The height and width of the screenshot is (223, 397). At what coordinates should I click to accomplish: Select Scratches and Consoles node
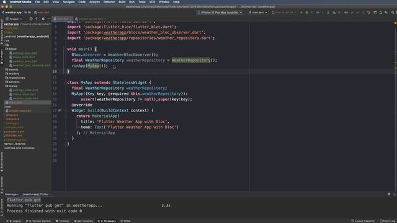(x=19, y=148)
